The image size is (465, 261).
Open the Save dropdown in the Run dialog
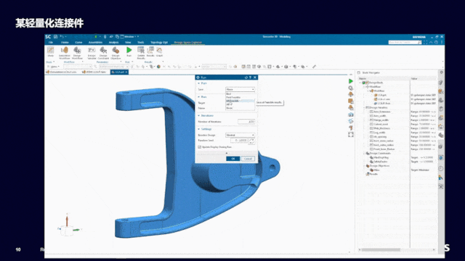240,89
